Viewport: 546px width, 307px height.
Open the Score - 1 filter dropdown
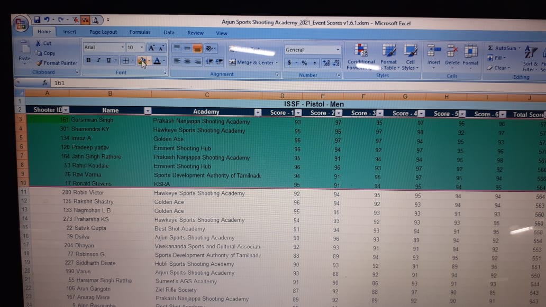click(298, 113)
